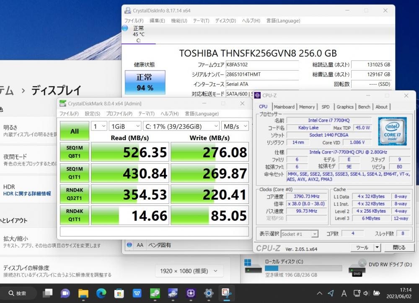Switch to the About tab in CPU-Z
This screenshot has width=419, height=303.
[x=381, y=107]
